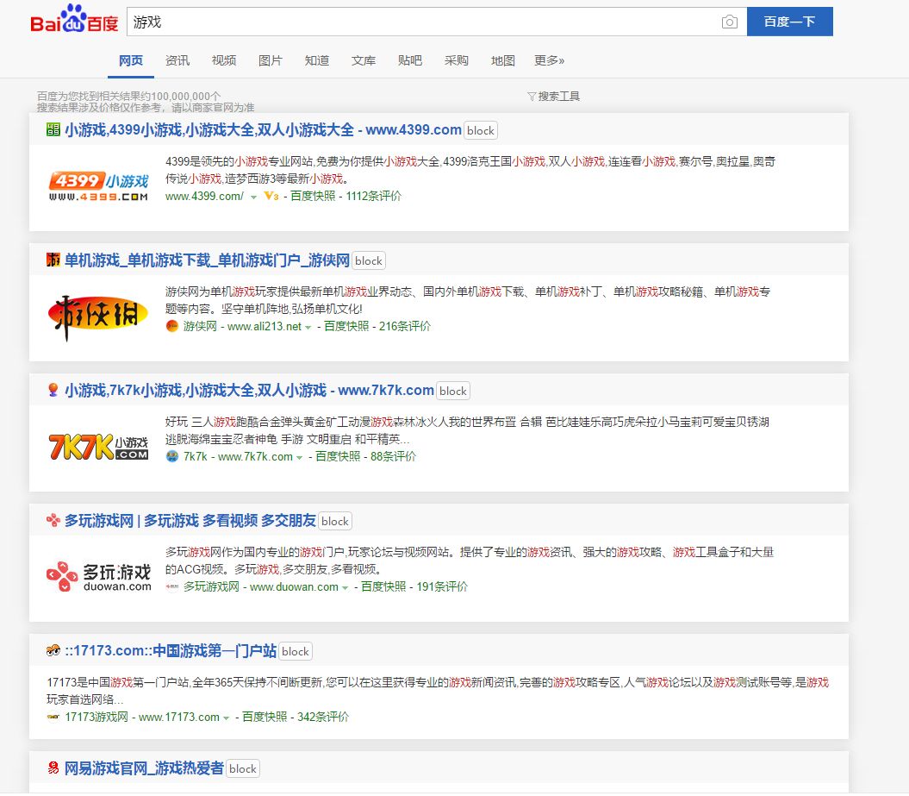The width and height of the screenshot is (909, 796).
Task: Open 百度快照 for 7k7k result
Action: pos(338,456)
